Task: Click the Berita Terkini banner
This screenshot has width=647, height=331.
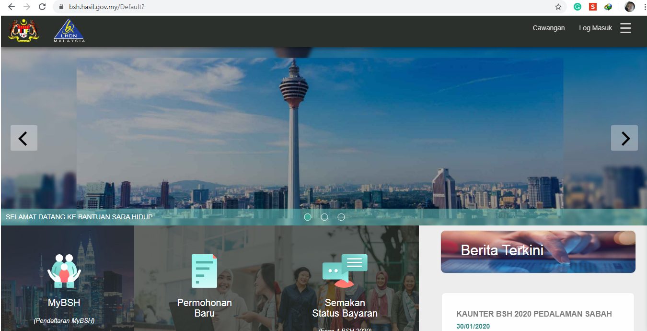Action: (x=538, y=252)
